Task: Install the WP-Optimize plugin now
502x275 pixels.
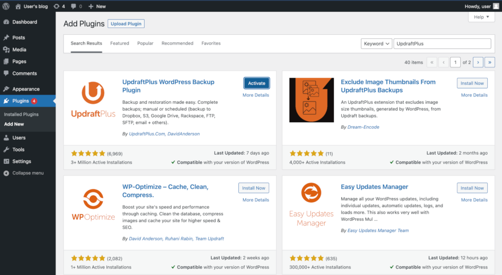Action: click(x=253, y=188)
